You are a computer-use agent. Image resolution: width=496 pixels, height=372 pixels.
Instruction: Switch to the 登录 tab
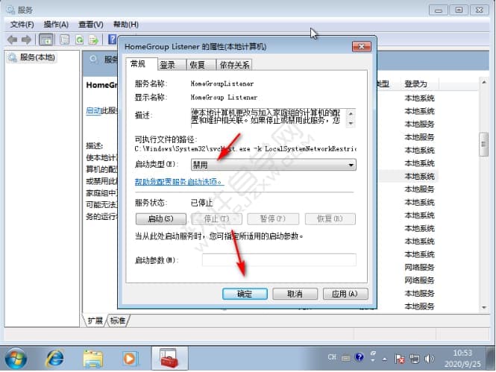(x=167, y=65)
